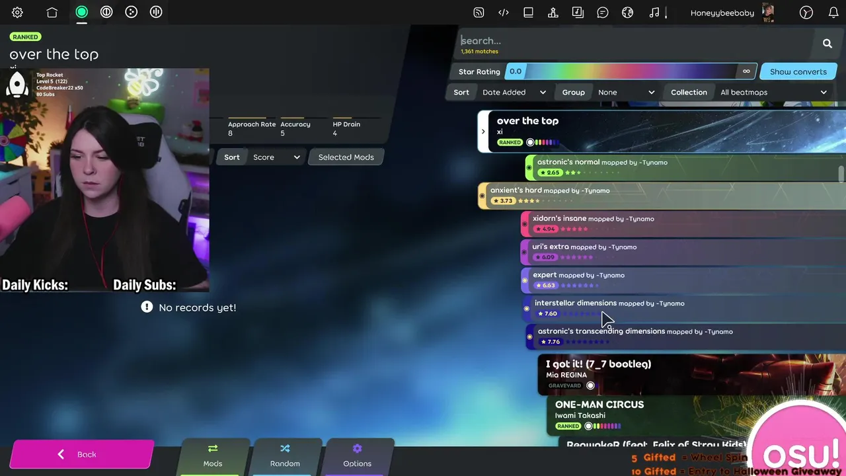Open I got it! (7_7 bootleg) set
846x476 pixels.
point(691,374)
